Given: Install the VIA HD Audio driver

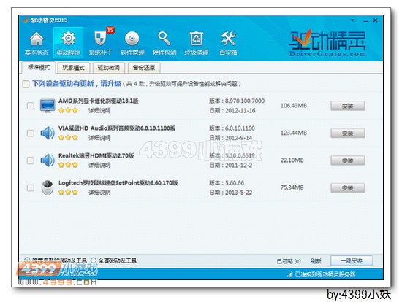Looking at the screenshot, I should (x=348, y=133).
